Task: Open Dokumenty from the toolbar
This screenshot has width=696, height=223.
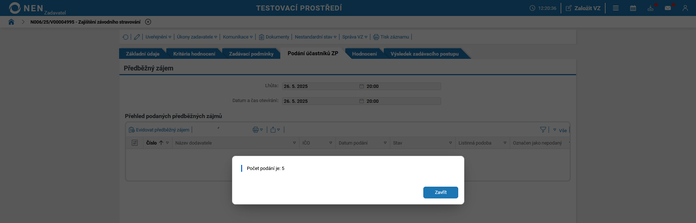Action: [x=274, y=37]
